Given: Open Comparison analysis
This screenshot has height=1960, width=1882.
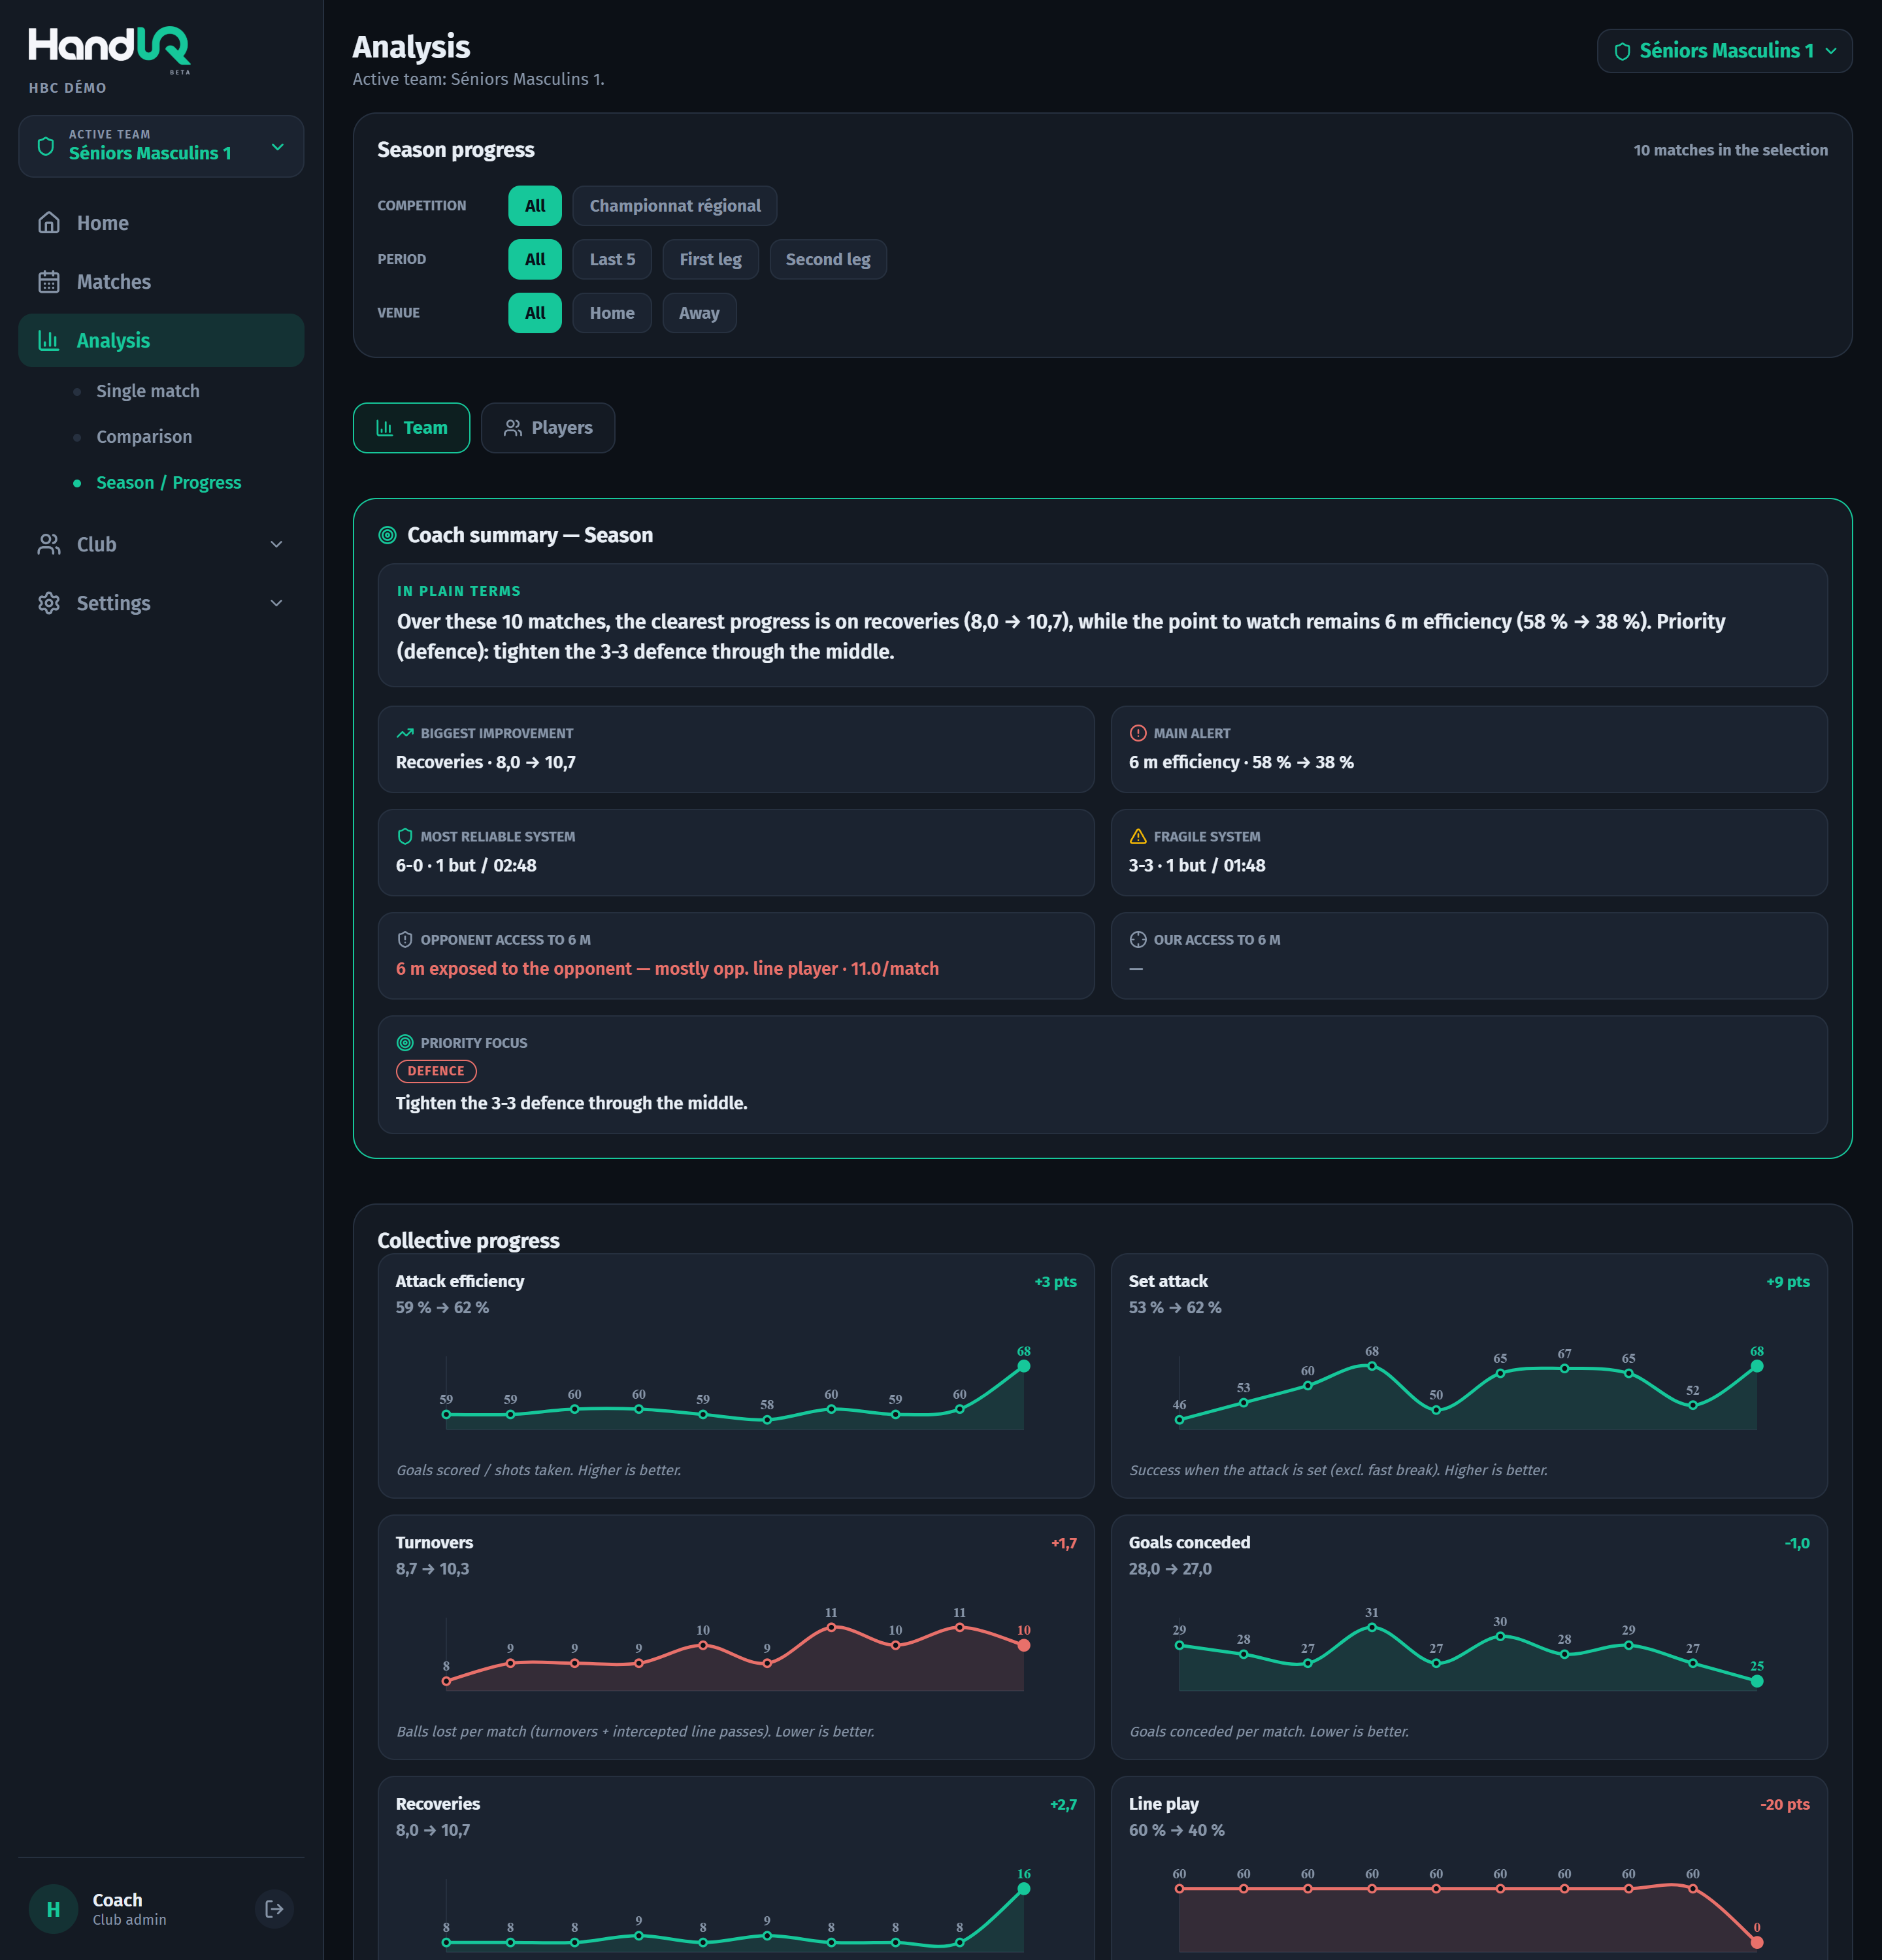Looking at the screenshot, I should tap(144, 437).
